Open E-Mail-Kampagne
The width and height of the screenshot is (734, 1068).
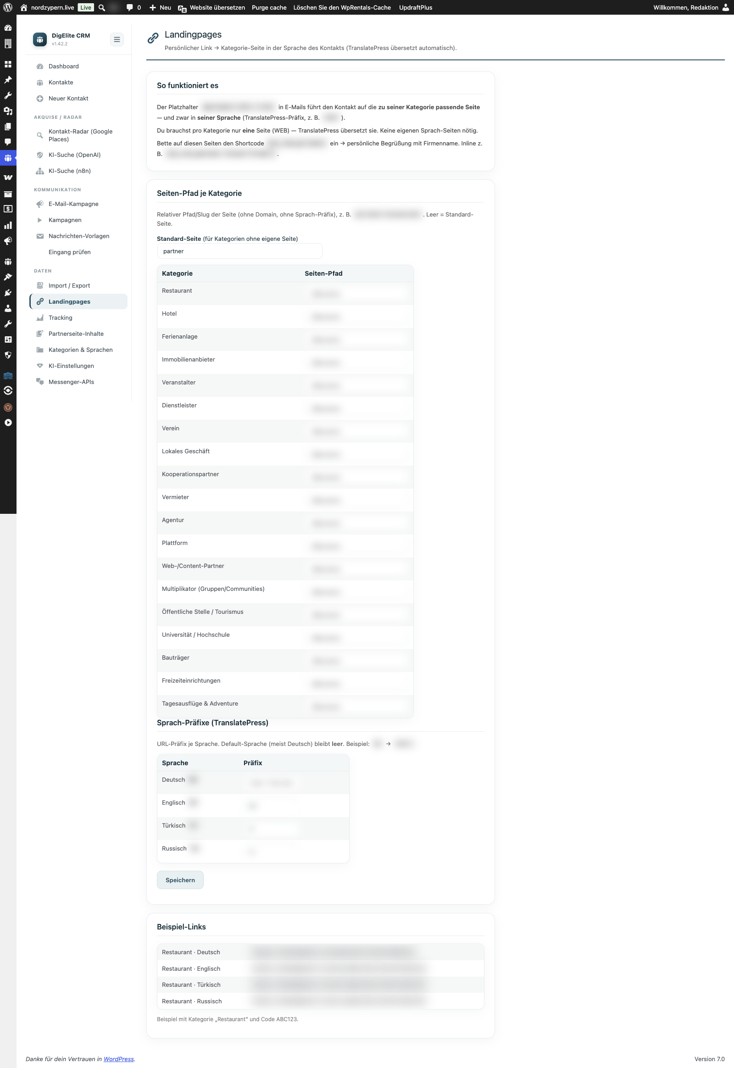[x=78, y=204]
